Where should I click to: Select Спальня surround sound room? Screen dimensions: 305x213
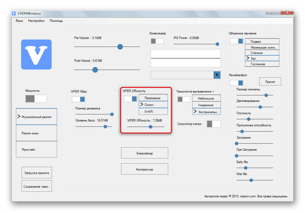[x=262, y=53]
